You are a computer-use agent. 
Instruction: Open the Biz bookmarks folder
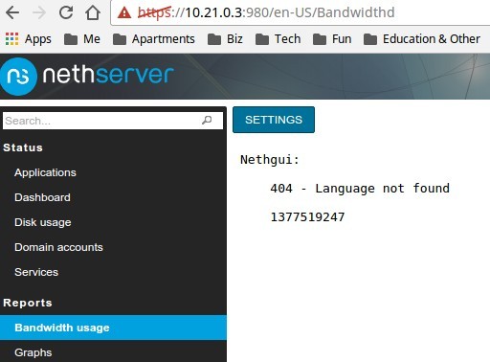pyautogui.click(x=225, y=39)
